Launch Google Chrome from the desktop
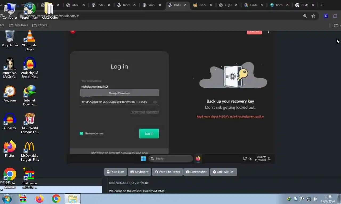The width and height of the screenshot is (341, 204). point(10,178)
